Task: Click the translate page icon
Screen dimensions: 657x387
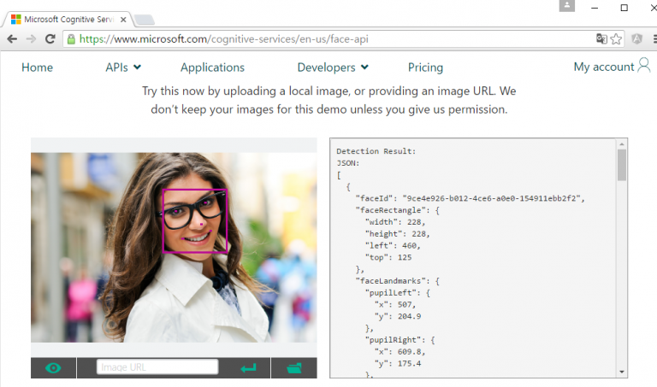Action: (601, 39)
